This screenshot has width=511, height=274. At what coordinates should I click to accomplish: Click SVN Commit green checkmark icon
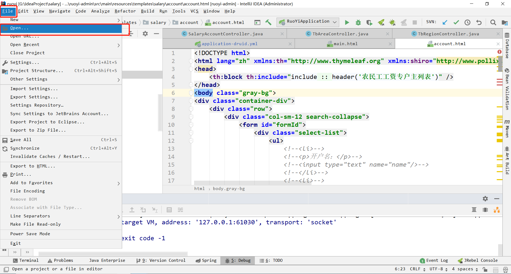tap(456, 23)
